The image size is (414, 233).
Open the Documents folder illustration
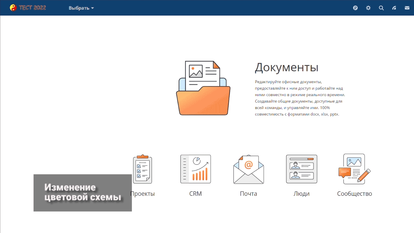(203, 88)
